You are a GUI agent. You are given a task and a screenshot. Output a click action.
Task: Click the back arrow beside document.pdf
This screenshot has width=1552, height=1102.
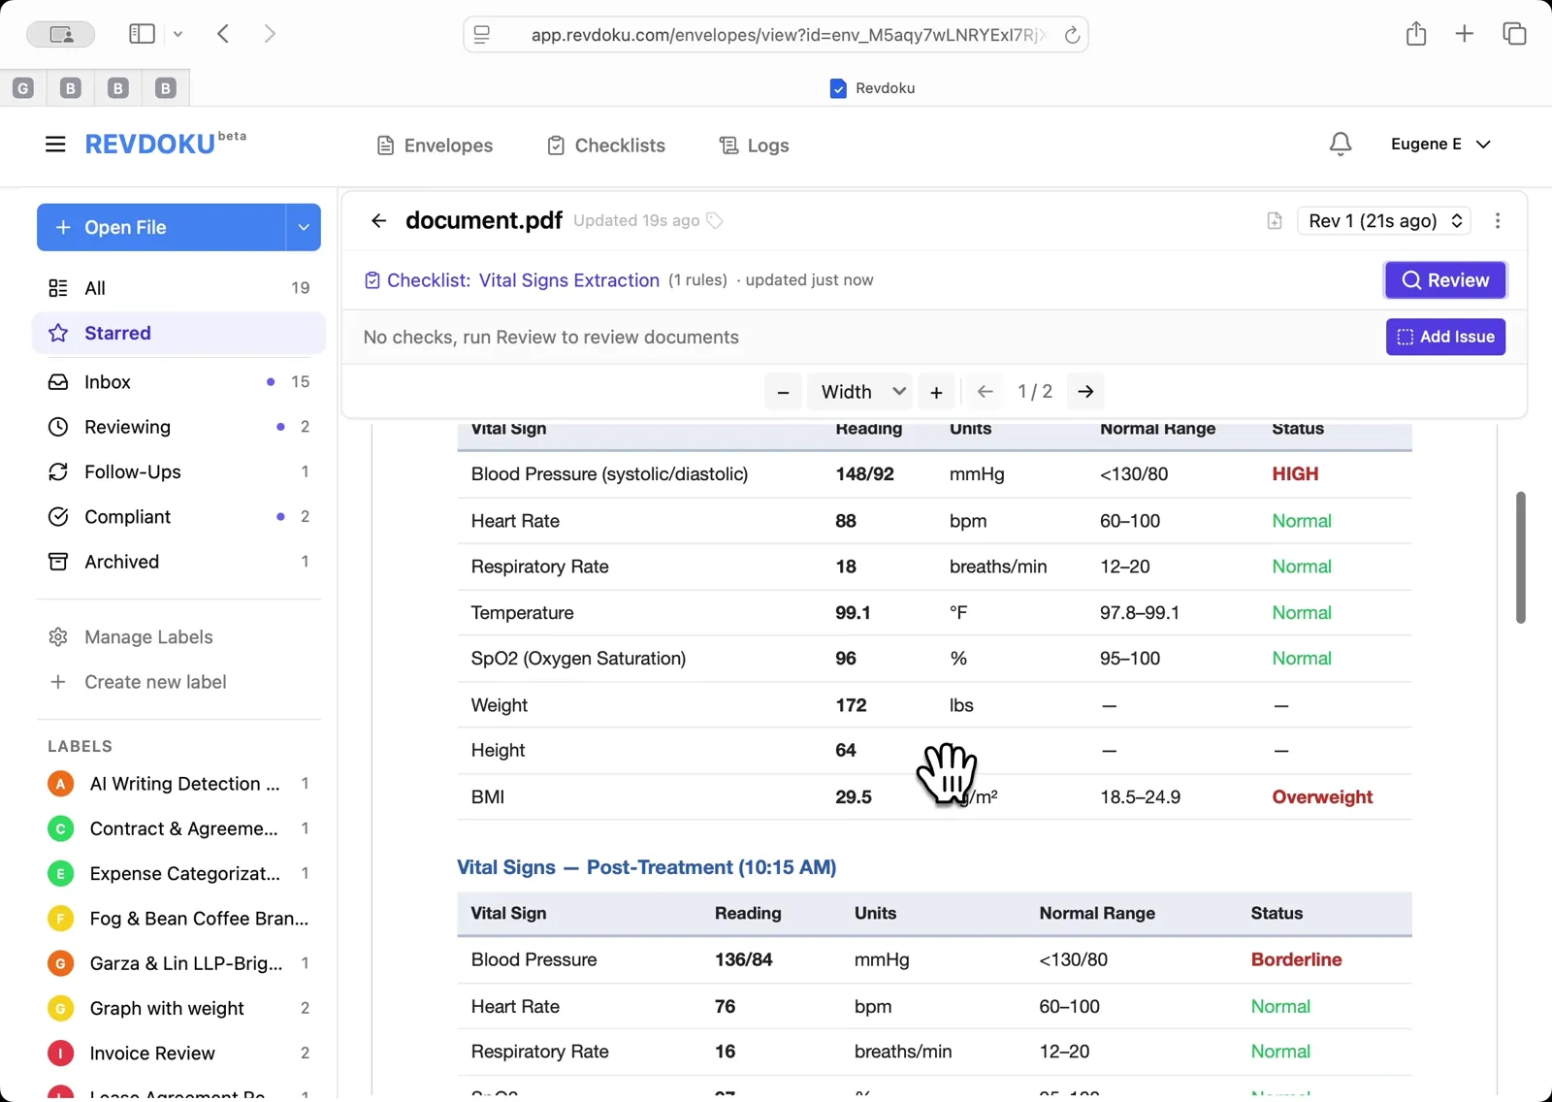click(378, 221)
